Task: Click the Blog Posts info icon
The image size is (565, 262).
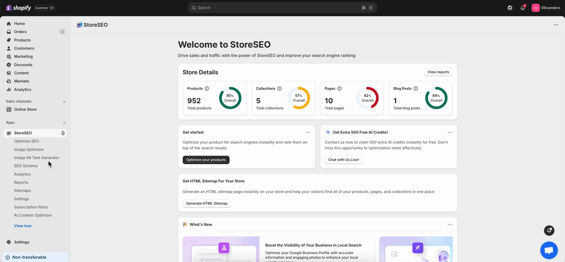Action: (x=416, y=89)
